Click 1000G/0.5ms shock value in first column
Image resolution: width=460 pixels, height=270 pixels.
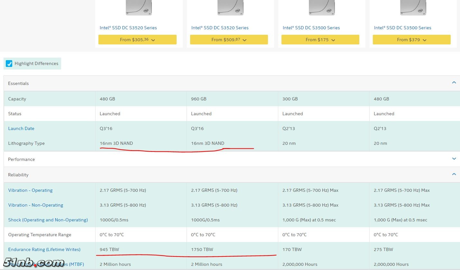pos(114,220)
